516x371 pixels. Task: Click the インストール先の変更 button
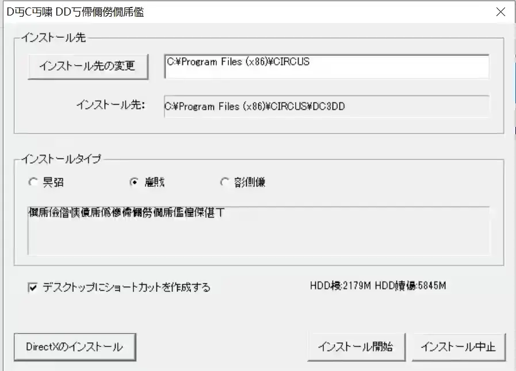[88, 67]
